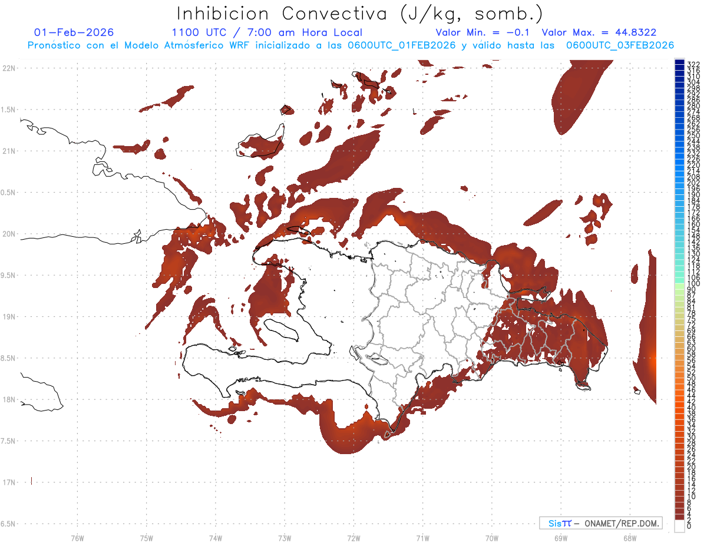
Task: Click the '20N' latitude label
Action: pyautogui.click(x=9, y=234)
